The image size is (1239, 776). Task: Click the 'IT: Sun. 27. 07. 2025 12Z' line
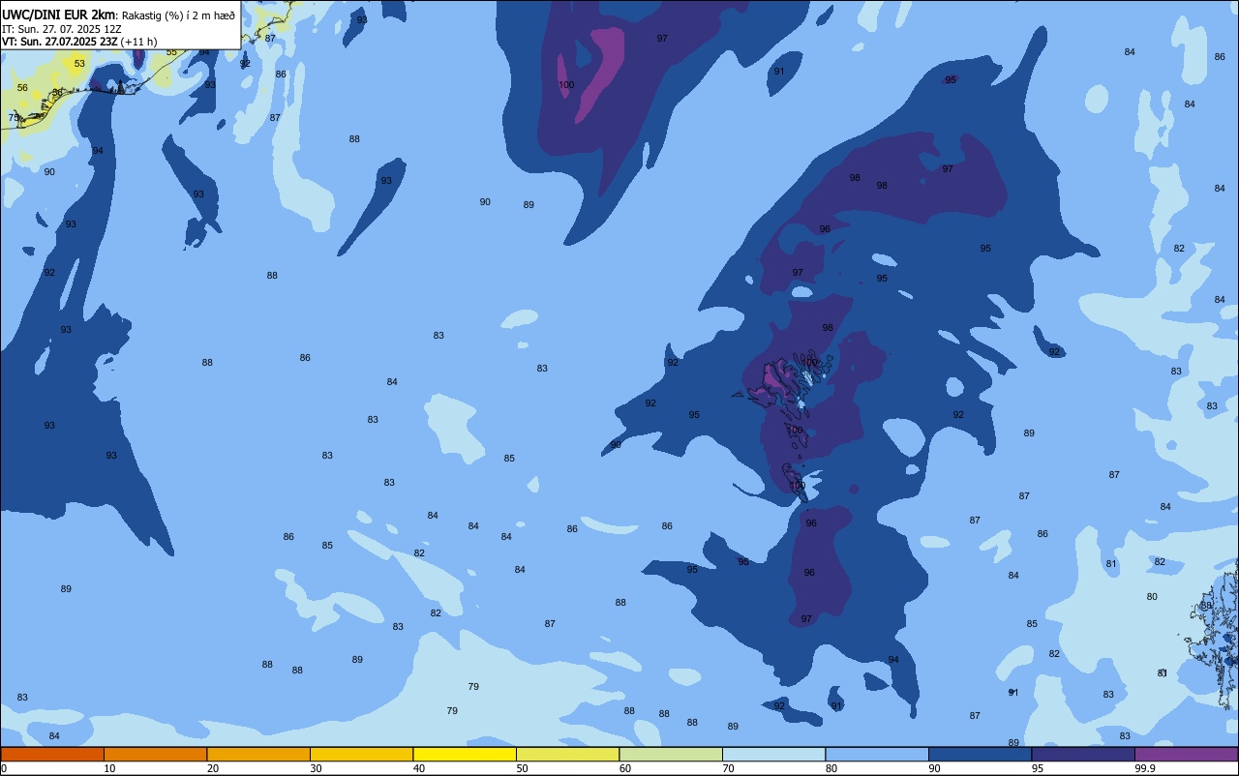click(61, 28)
